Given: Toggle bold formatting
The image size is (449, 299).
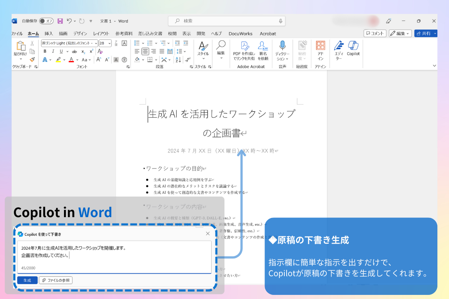Looking at the screenshot, I should point(45,52).
